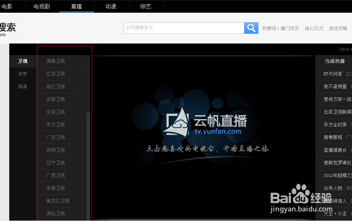The height and width of the screenshot is (221, 352).
Task: Play 江苏卫视 channel
Action: point(62,74)
